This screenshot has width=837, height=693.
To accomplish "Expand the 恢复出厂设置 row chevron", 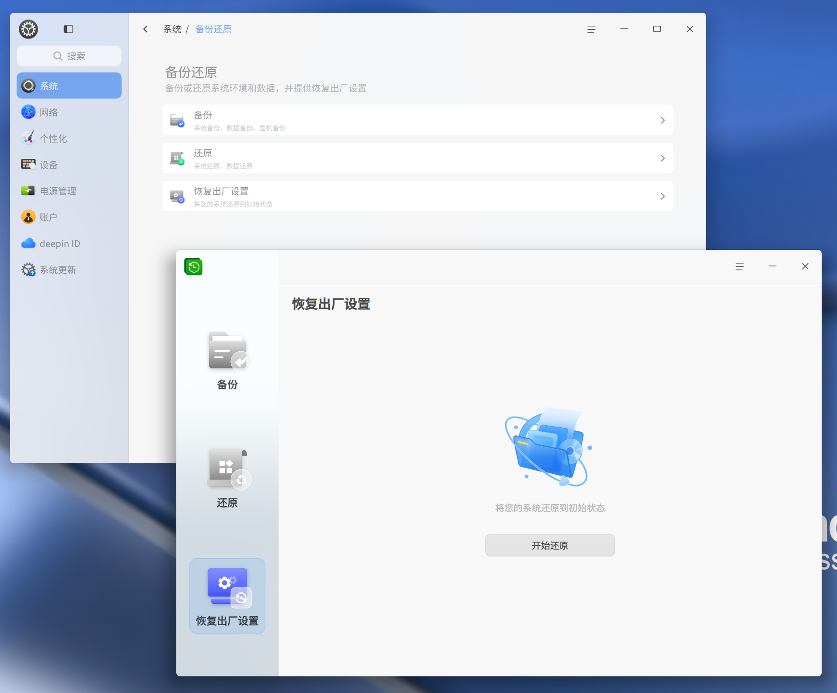I will [x=663, y=196].
